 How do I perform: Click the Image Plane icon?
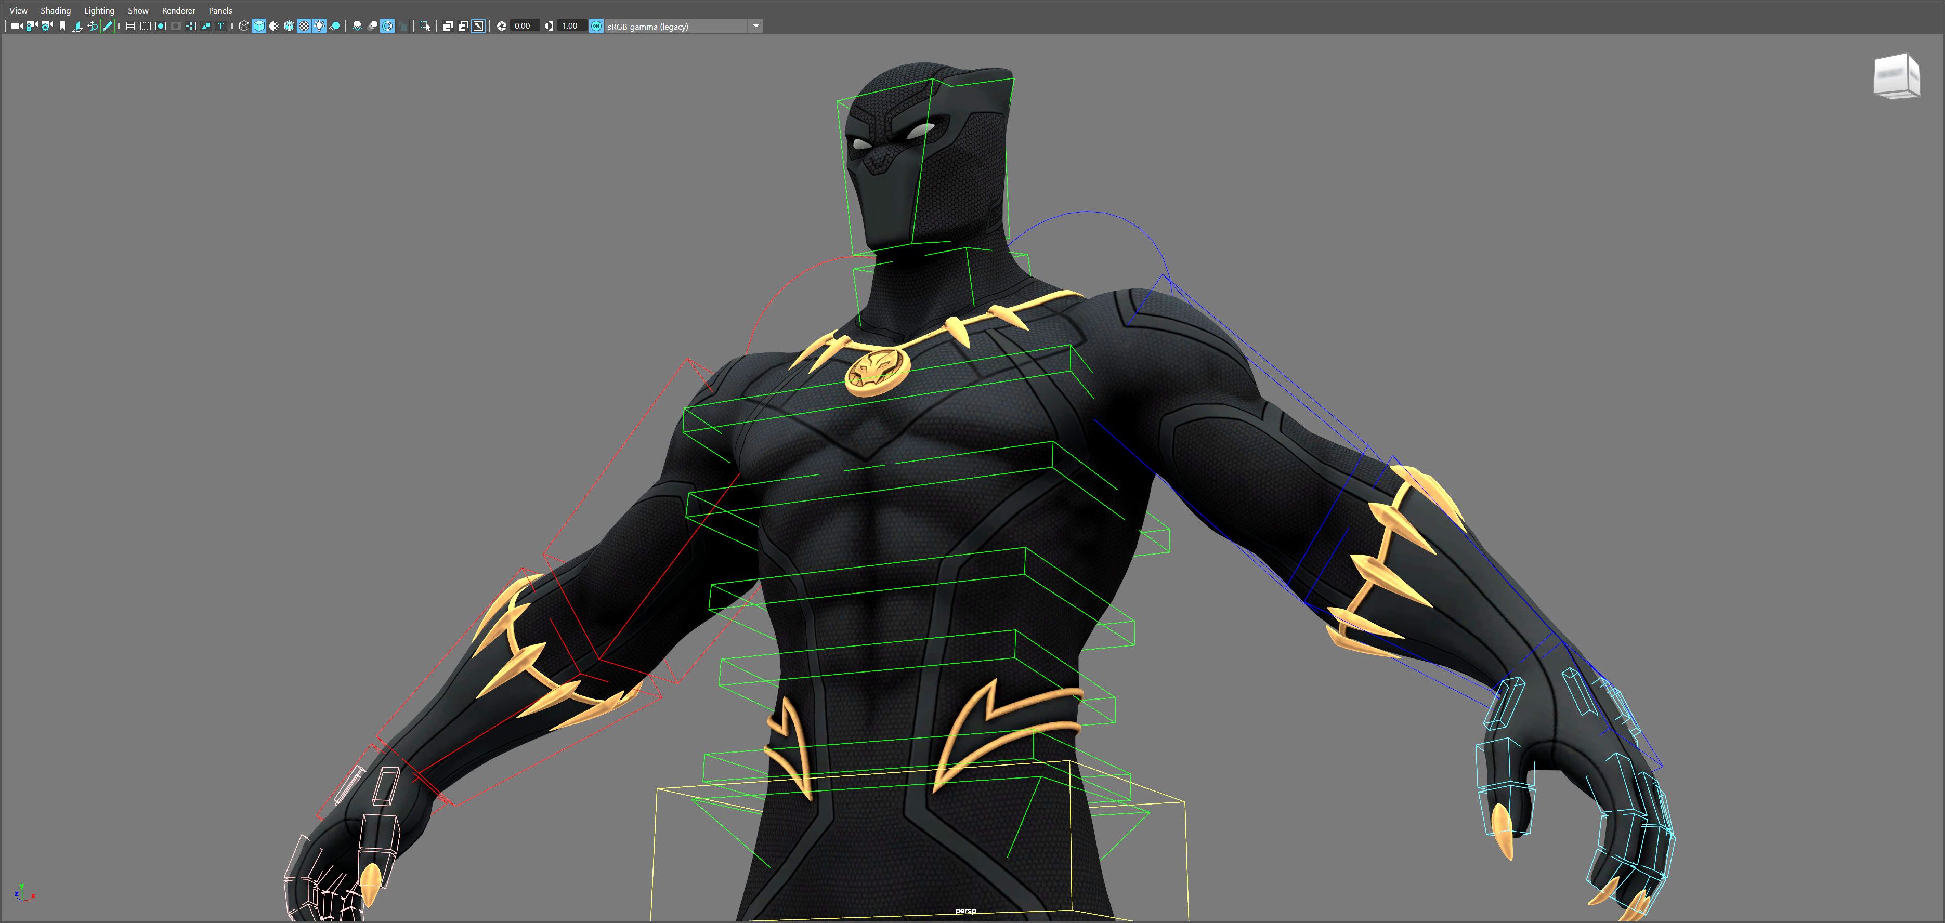pos(77,25)
